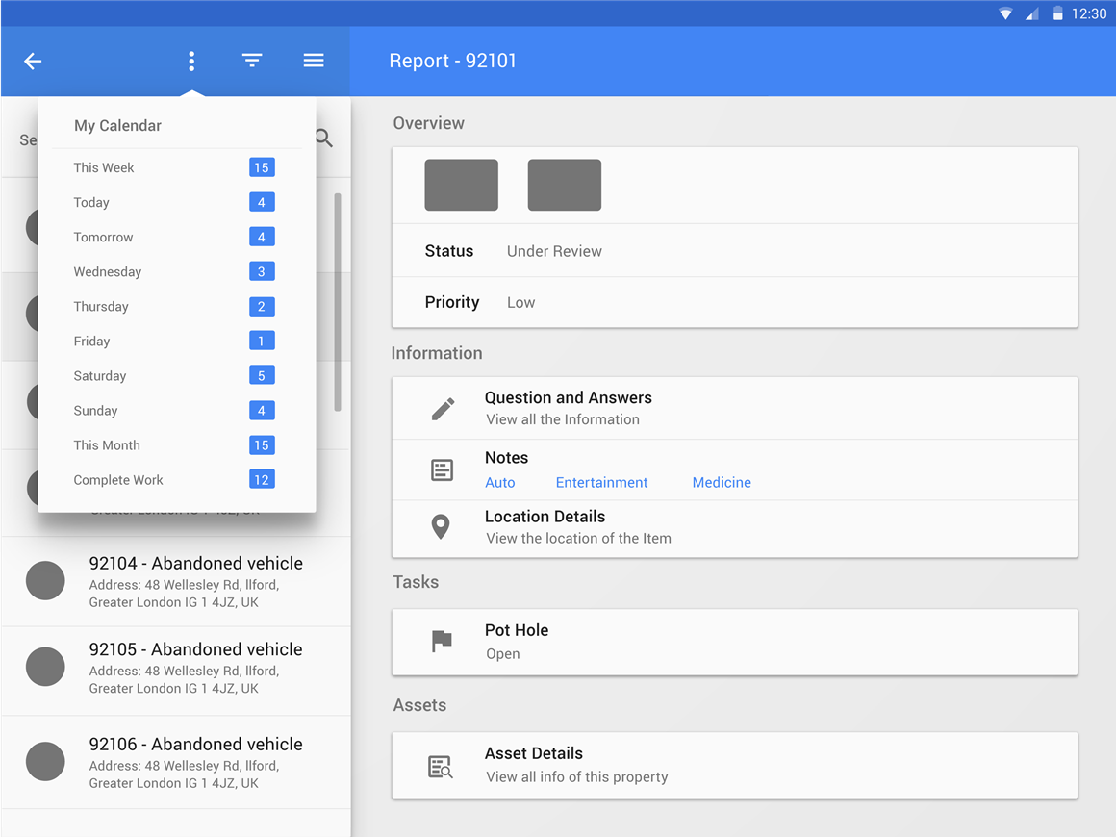Click the avatar for report 92106
This screenshot has width=1116, height=837.
[45, 762]
